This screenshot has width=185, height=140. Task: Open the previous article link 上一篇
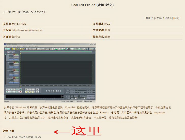pyautogui.click(x=7, y=12)
